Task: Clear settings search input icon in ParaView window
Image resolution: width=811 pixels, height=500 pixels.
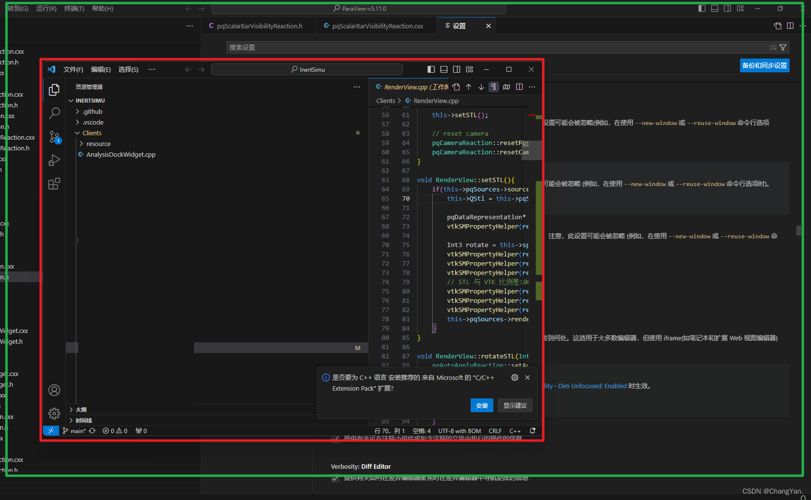Action: (x=773, y=47)
